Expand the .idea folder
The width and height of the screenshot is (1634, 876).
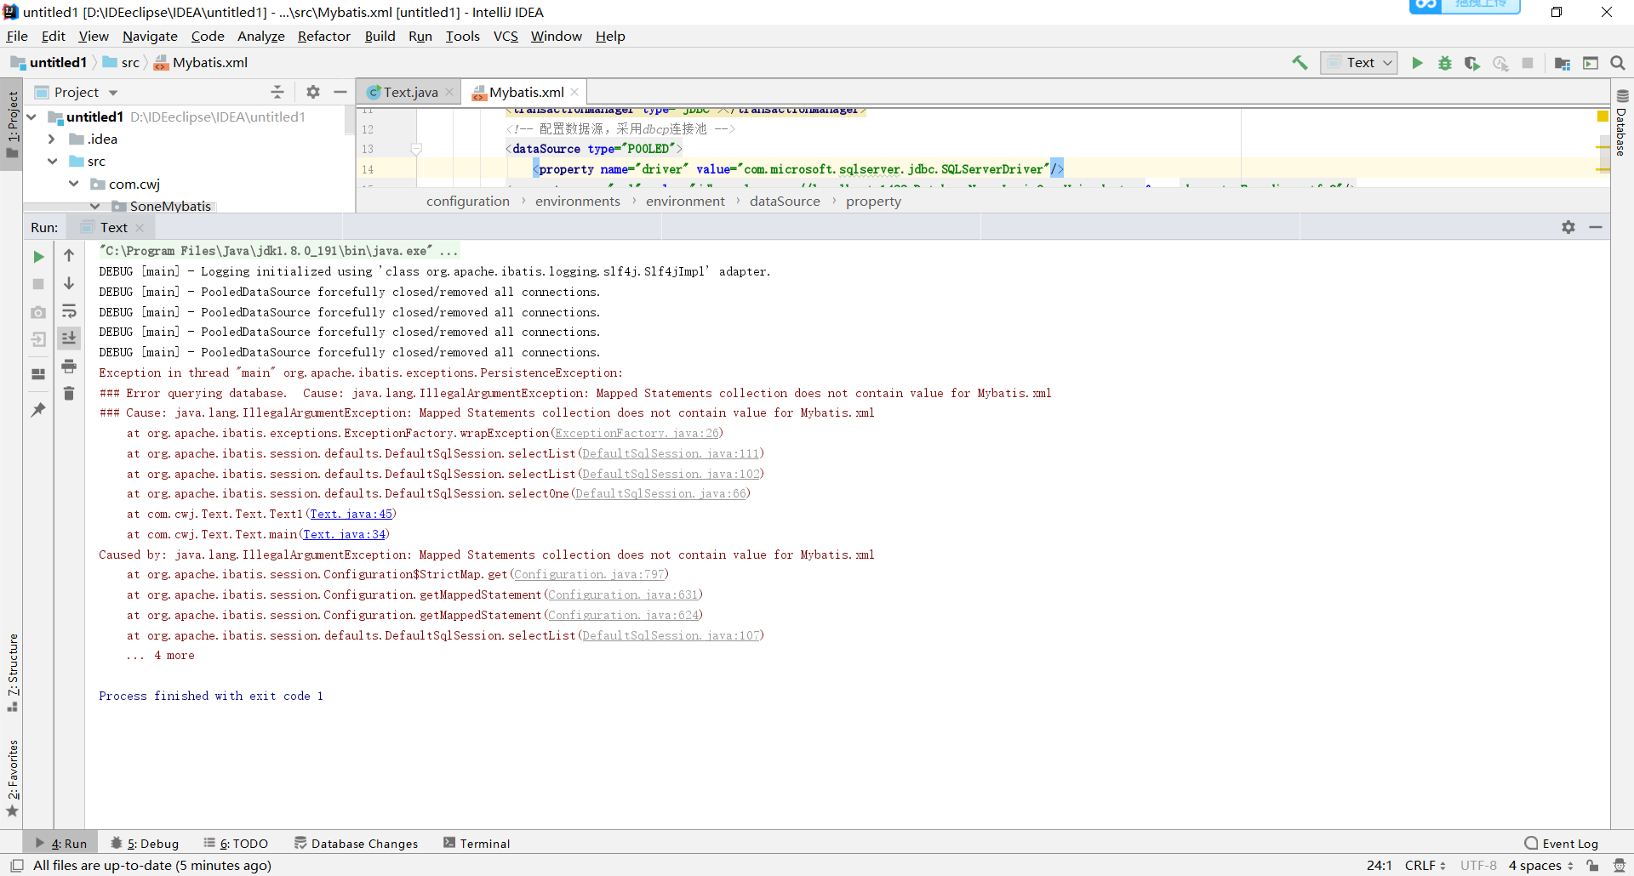pos(52,139)
